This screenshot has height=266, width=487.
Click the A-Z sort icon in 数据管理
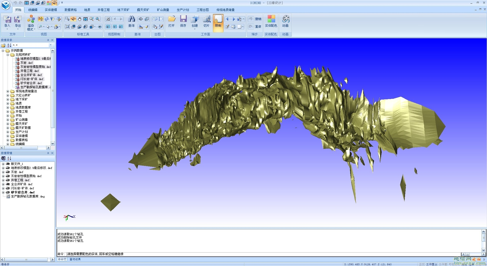point(9,158)
